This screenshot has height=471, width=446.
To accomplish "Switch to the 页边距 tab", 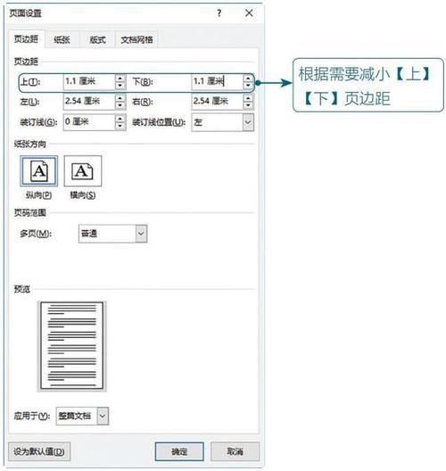I will [x=27, y=39].
